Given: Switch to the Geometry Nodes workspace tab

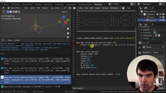Looking at the screenshot, I should pyautogui.click(x=85, y=5).
